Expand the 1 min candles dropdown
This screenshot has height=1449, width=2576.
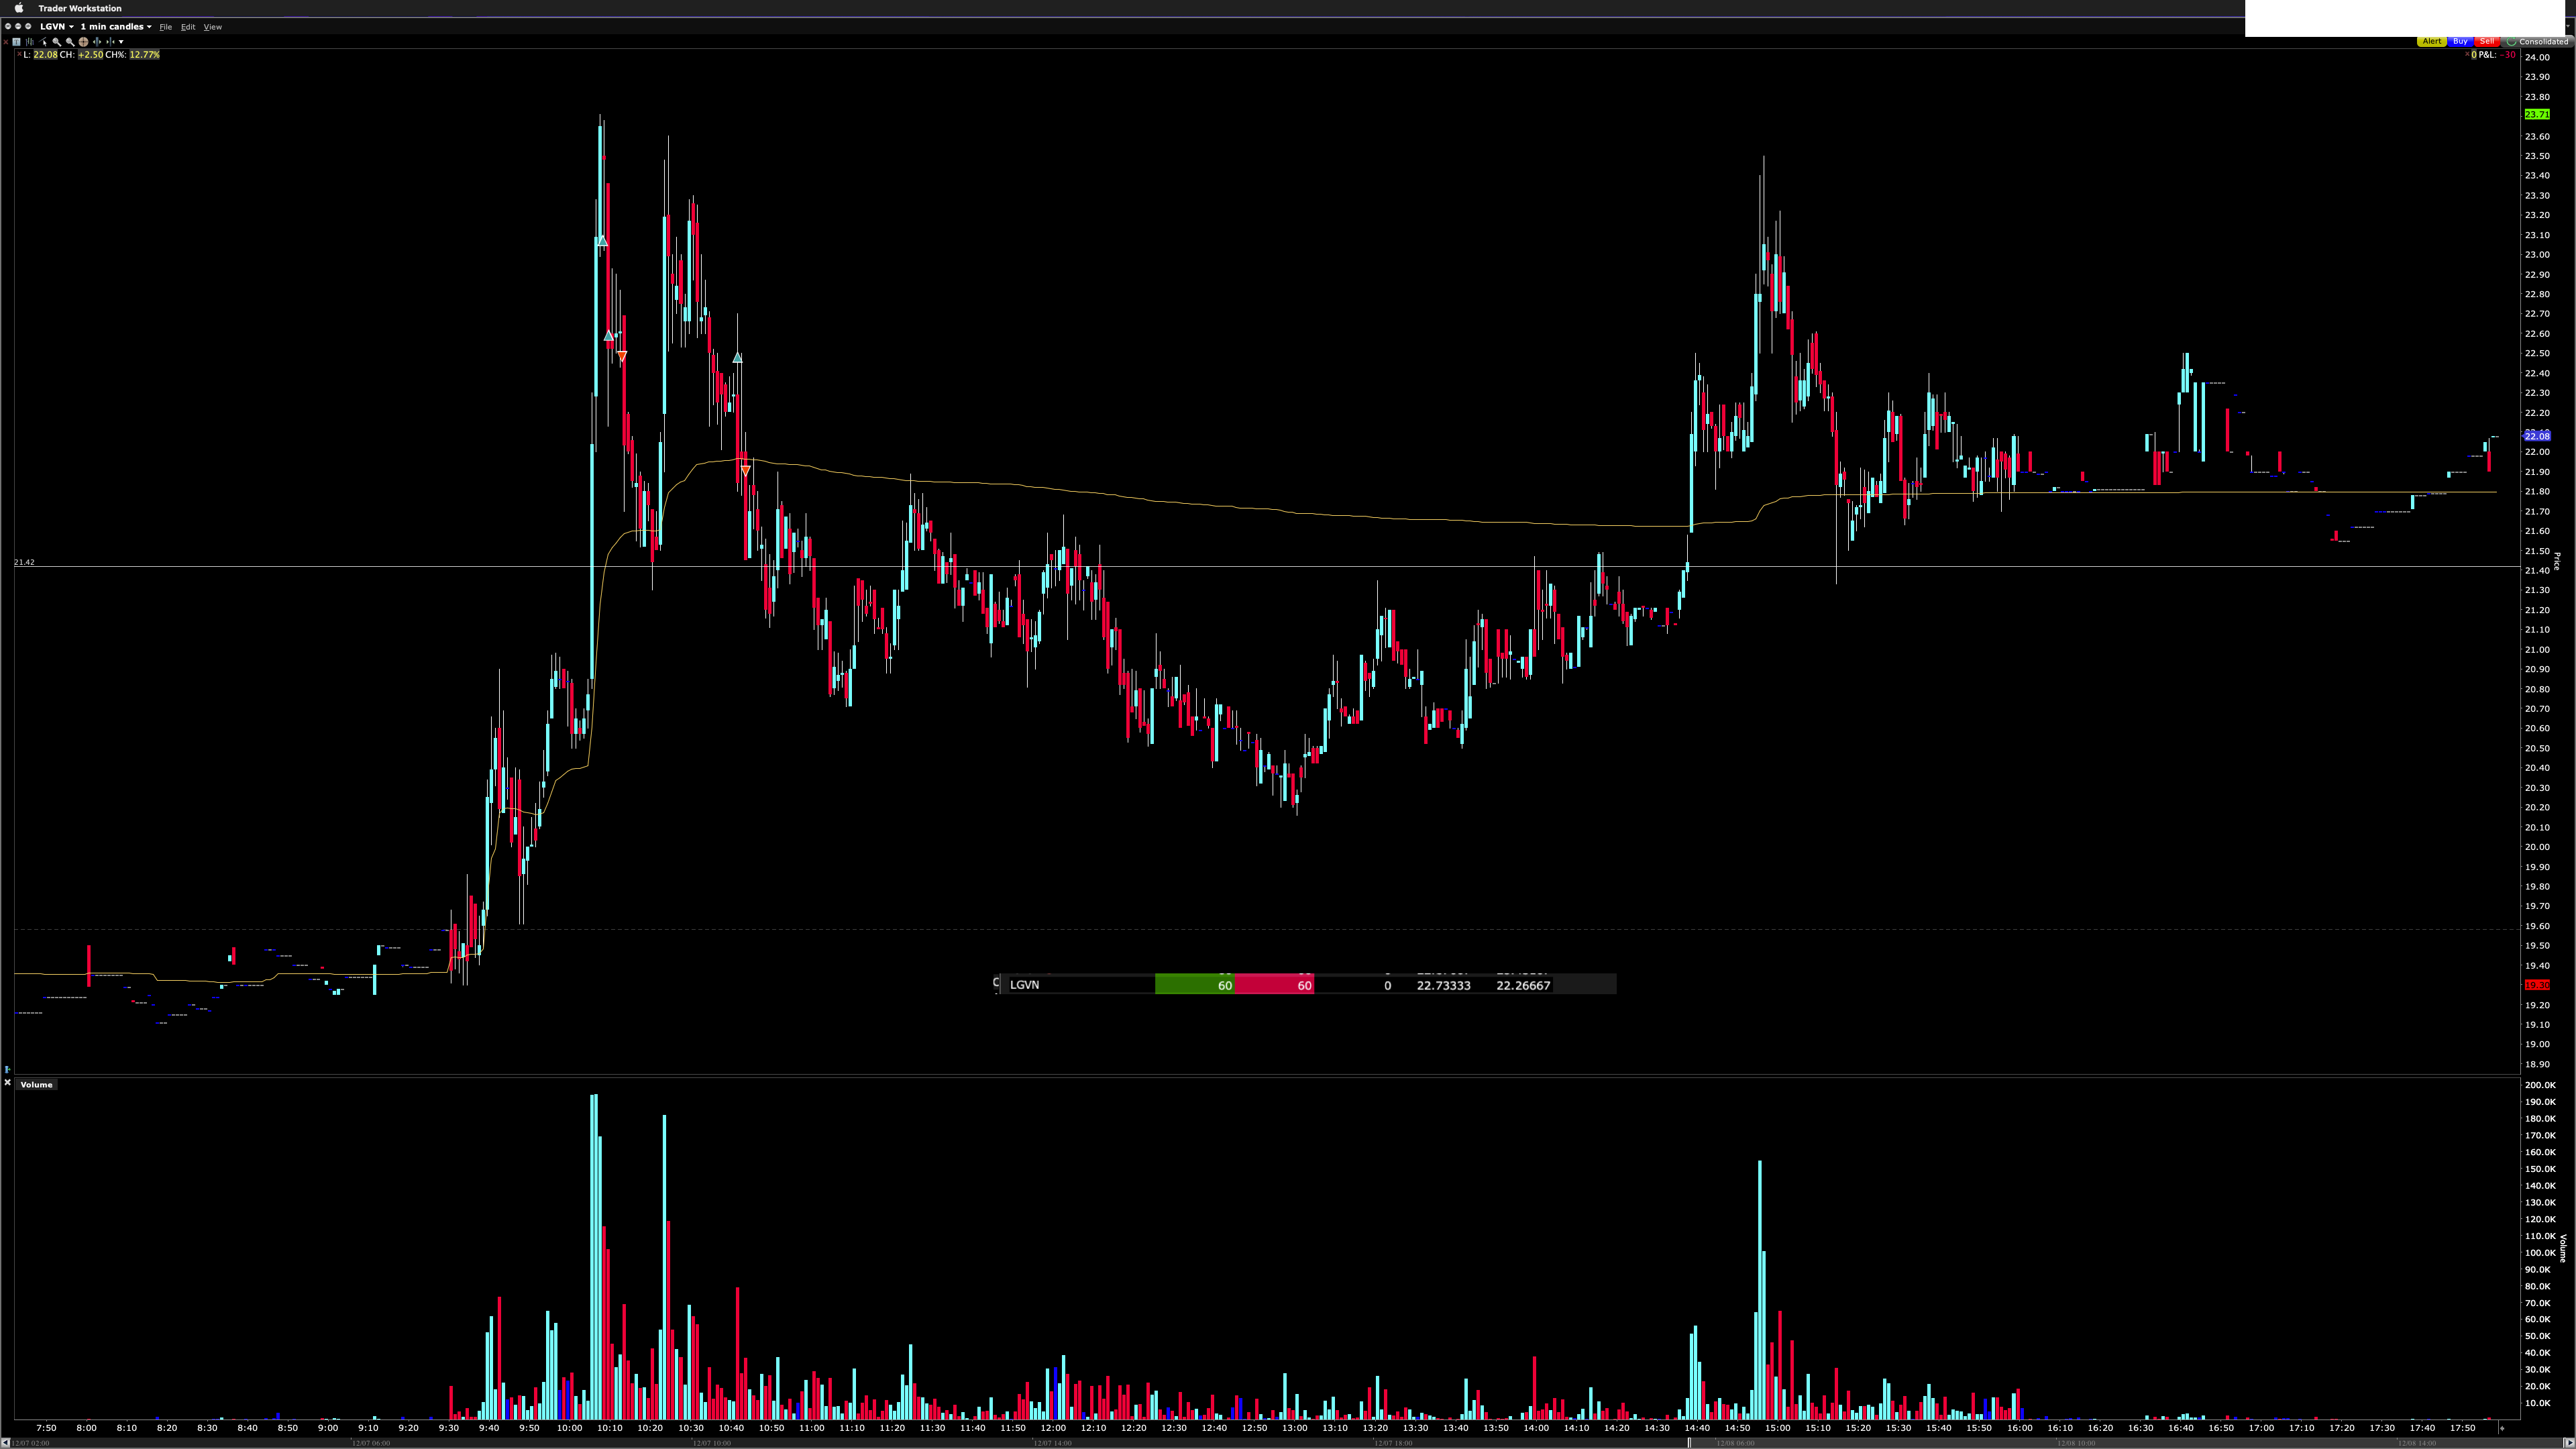click(x=149, y=27)
